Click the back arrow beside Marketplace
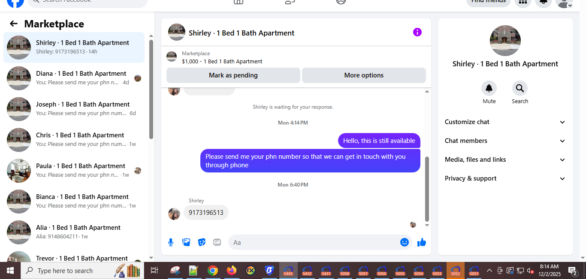This screenshot has height=279, width=586. [14, 24]
